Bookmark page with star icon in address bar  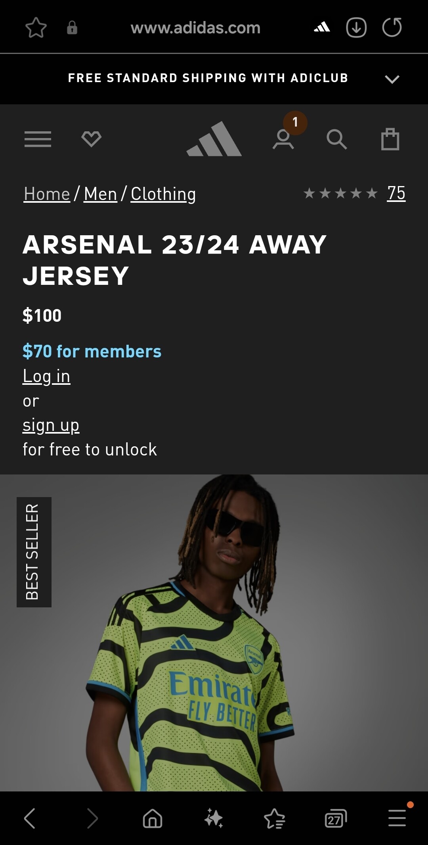[36, 28]
